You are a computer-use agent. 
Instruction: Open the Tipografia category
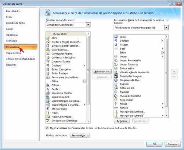pos(12,35)
